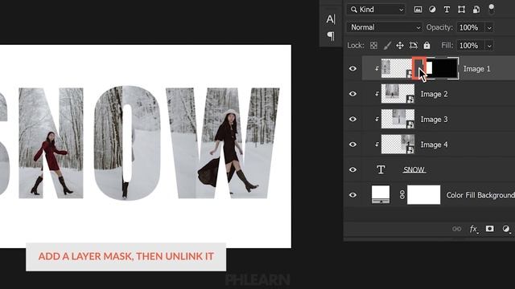Select the Image 4 layer name
The image size is (515, 289).
click(x=434, y=144)
